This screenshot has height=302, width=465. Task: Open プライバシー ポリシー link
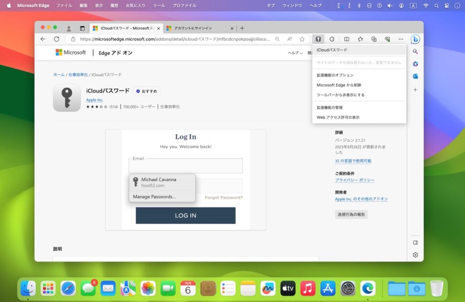click(x=355, y=180)
